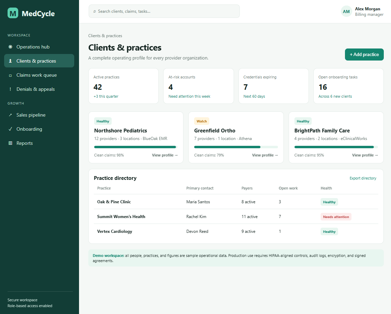
Task: Click the Export directory link
Action: click(x=363, y=178)
